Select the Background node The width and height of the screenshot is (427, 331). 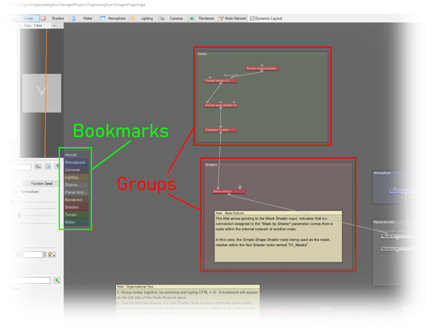(x=397, y=249)
